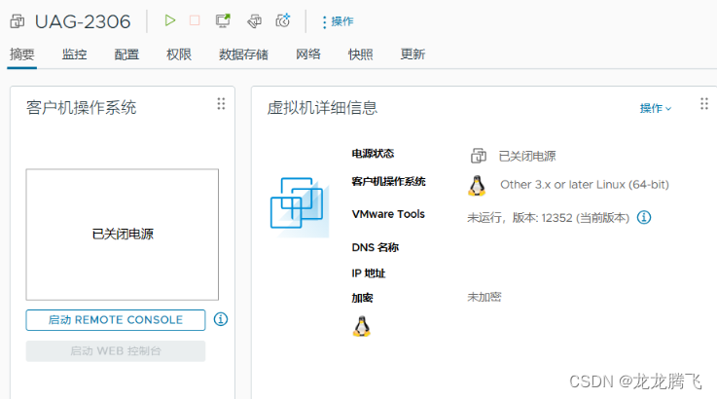Open the 更新 updates tab
Screen dimensions: 717x399
(412, 54)
